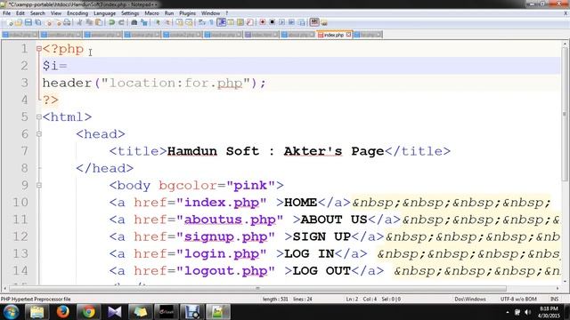This screenshot has height=320, width=570.
Task: Collapse the <?php block fold marker on line 1
Action: click(39, 49)
